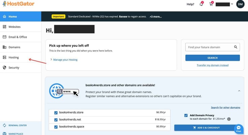Click the domains are available heading
Viewport: 248px width, 135px height.
point(120,85)
